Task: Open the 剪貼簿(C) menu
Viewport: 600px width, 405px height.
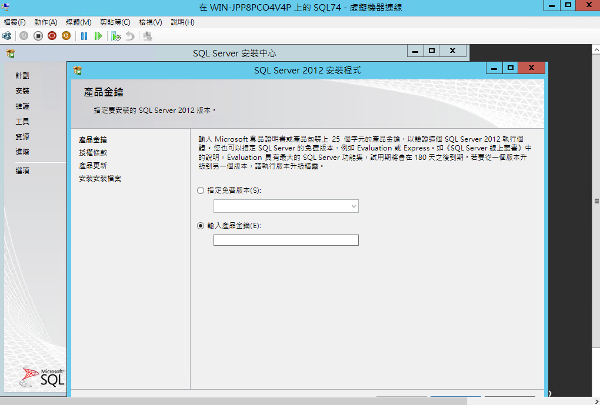Action: (x=115, y=22)
